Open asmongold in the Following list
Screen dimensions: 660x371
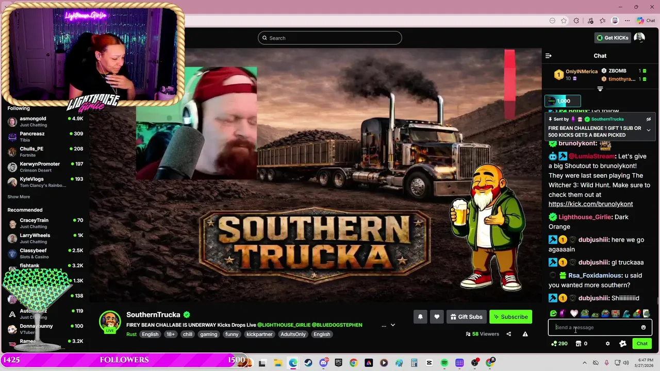45,122
